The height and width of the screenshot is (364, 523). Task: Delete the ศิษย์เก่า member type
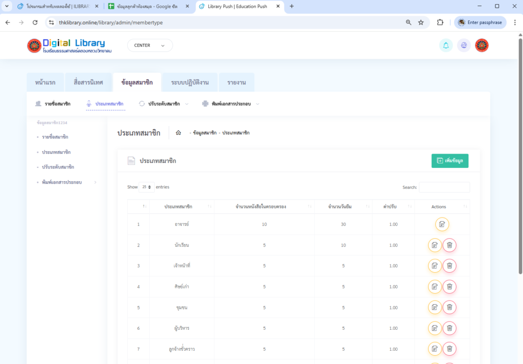point(449,287)
